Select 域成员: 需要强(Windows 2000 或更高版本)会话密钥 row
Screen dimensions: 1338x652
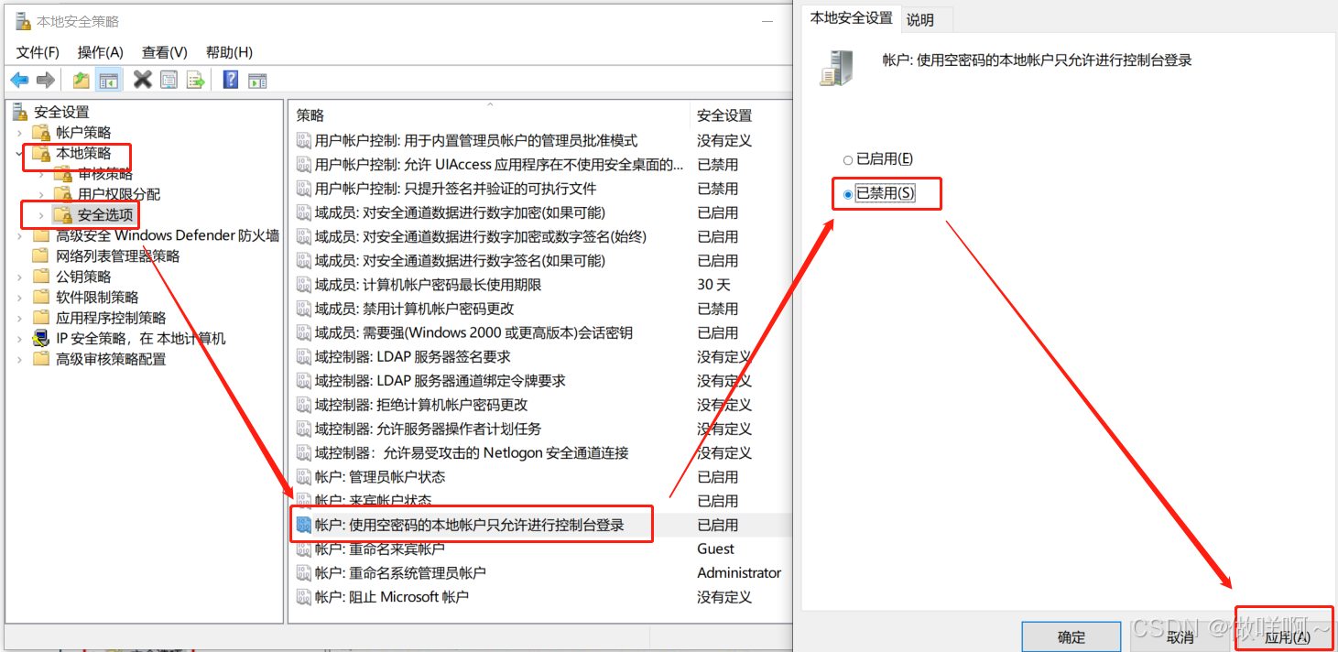click(x=540, y=333)
